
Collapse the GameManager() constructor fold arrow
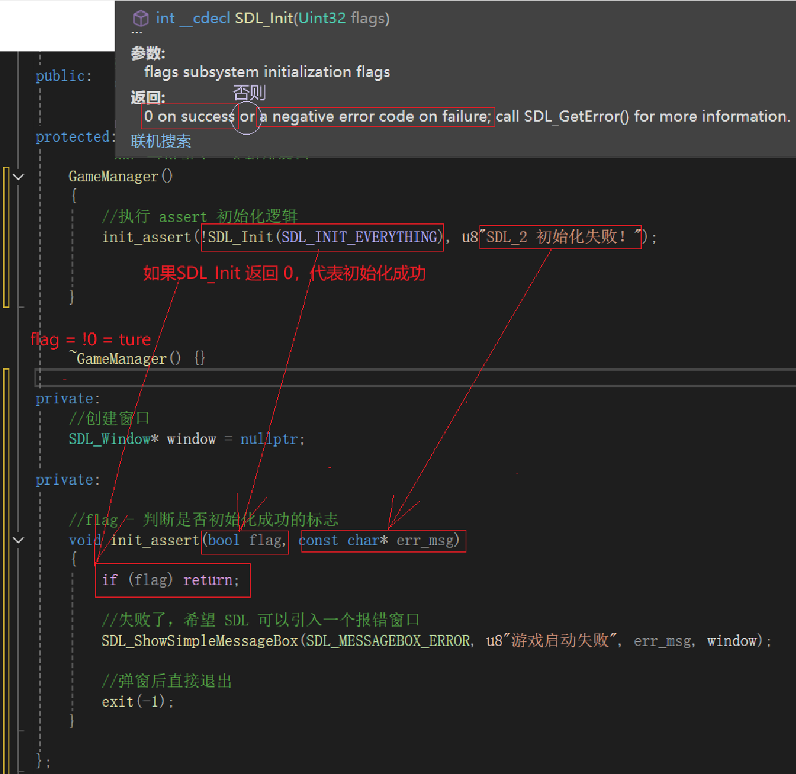19,177
